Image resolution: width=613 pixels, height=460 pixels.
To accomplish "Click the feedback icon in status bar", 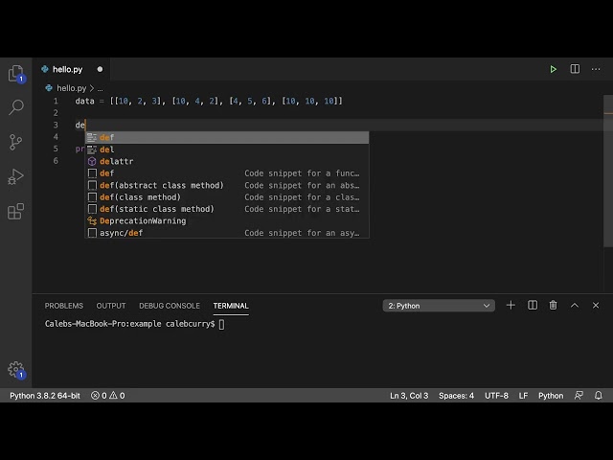I will pyautogui.click(x=579, y=396).
